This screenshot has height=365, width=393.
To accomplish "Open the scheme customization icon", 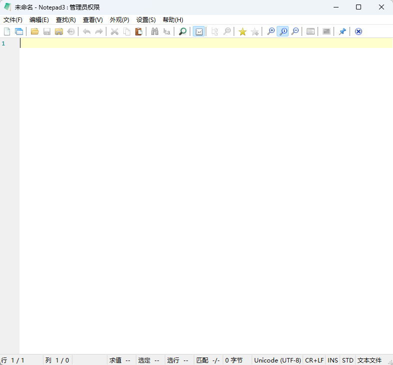I will 311,31.
